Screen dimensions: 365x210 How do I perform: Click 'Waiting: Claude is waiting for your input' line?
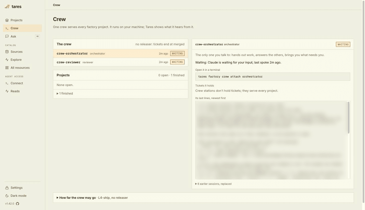pos(238,62)
